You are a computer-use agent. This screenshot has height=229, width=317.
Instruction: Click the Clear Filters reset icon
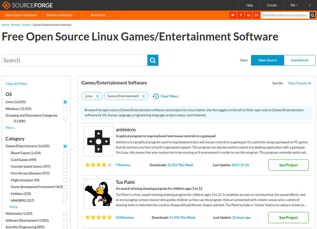tap(156, 96)
